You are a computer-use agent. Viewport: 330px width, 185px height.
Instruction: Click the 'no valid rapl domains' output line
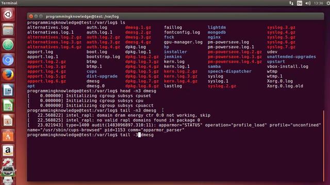point(113,120)
